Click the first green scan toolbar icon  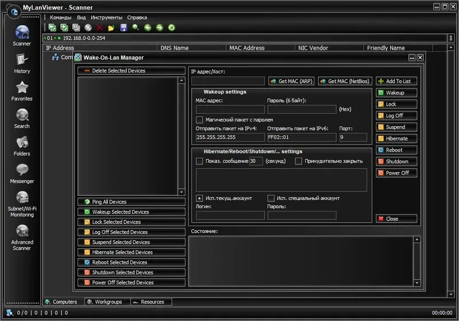[52, 28]
